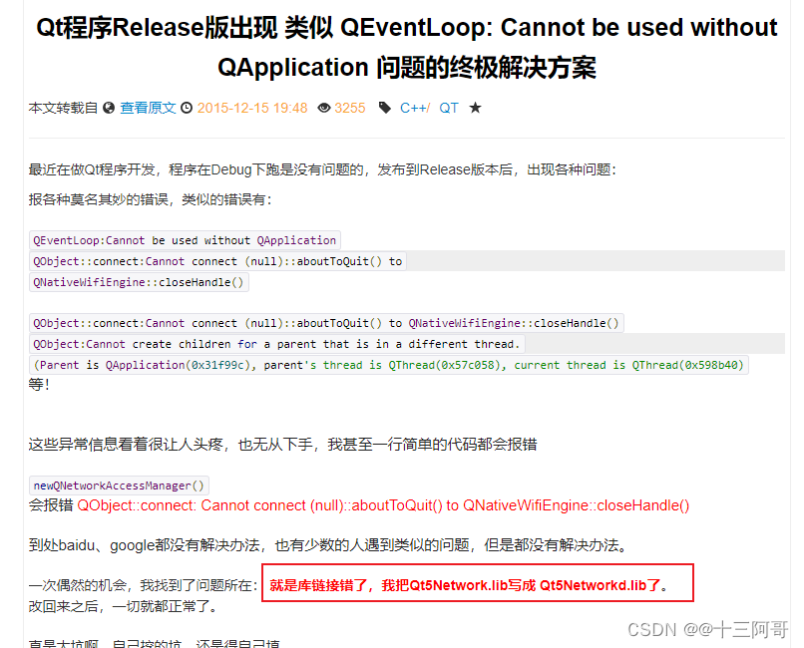Image resolution: width=804 pixels, height=648 pixels.
Task: Click the clock icon beside the date
Action: 188,108
